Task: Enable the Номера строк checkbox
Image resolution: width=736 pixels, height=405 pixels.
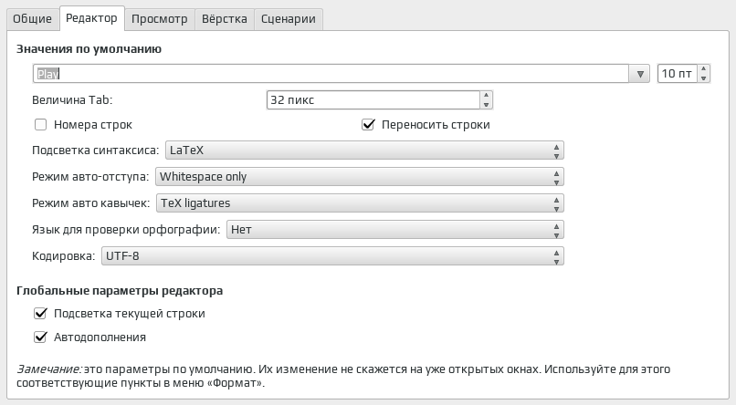Action: pos(40,124)
